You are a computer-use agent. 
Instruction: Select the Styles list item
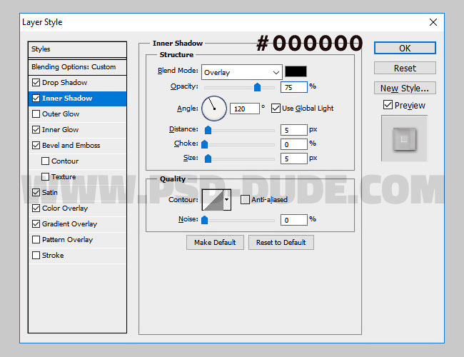click(x=78, y=49)
